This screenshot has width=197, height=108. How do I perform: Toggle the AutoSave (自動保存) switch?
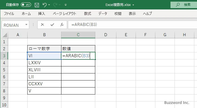point(26,5)
